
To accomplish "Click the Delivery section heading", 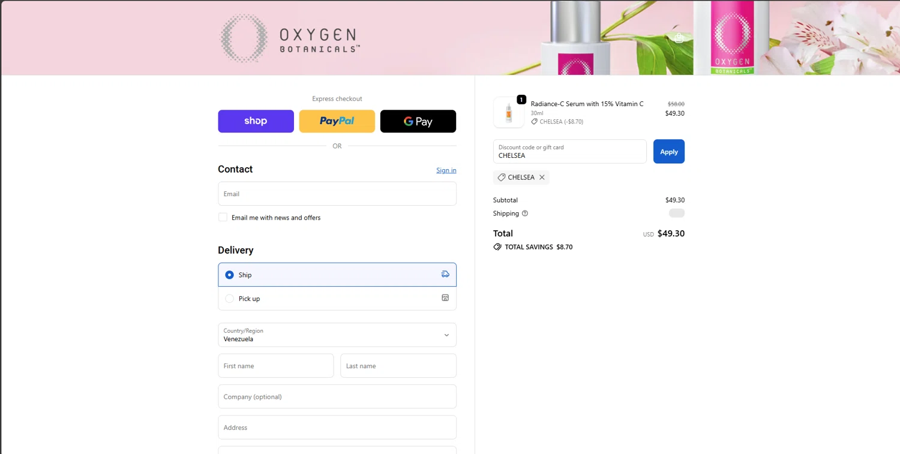I will (236, 251).
